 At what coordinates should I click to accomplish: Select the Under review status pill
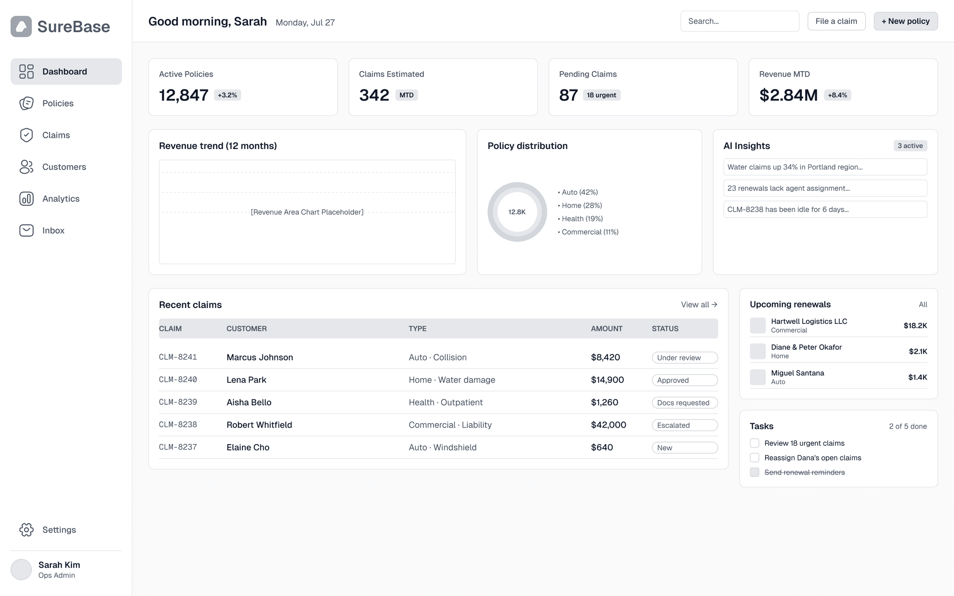point(684,358)
